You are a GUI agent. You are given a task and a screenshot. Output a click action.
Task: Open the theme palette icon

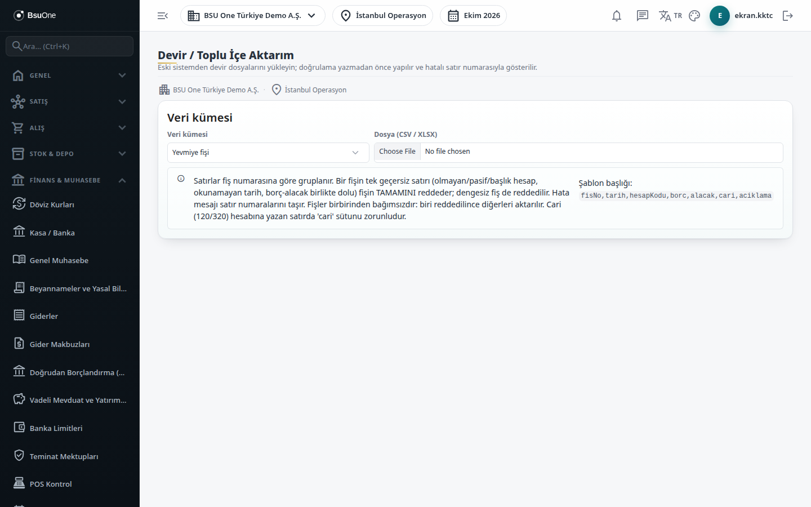click(694, 16)
